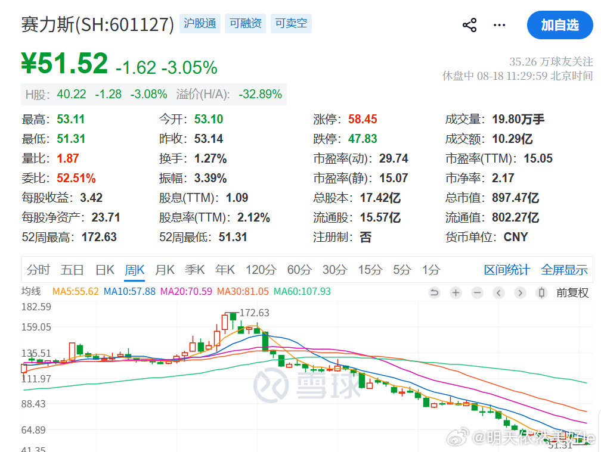Click the 溢价(H/A) value -32.89%
The image size is (601, 452).
(260, 94)
